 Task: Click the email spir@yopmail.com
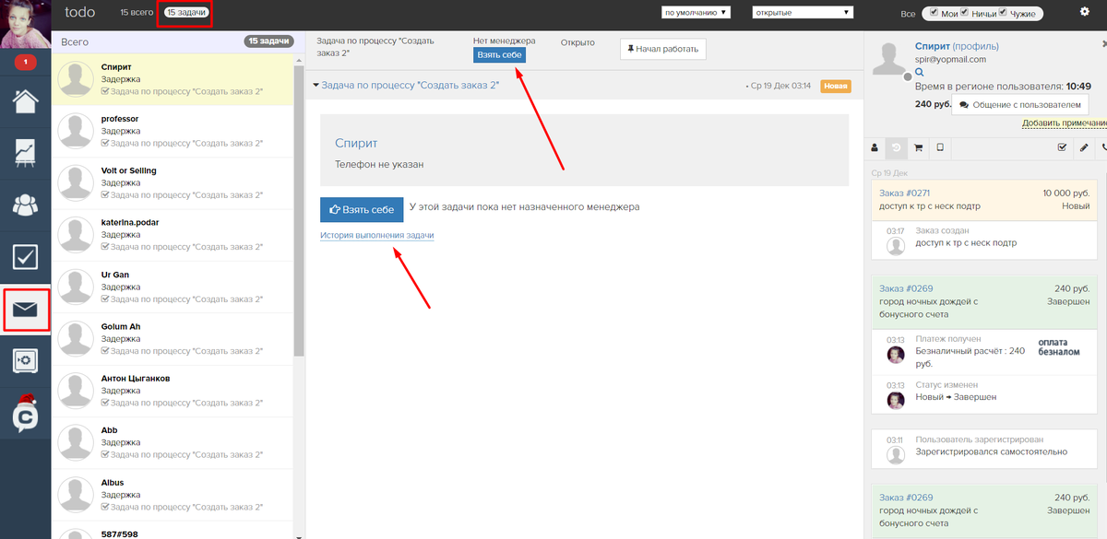[950, 59]
